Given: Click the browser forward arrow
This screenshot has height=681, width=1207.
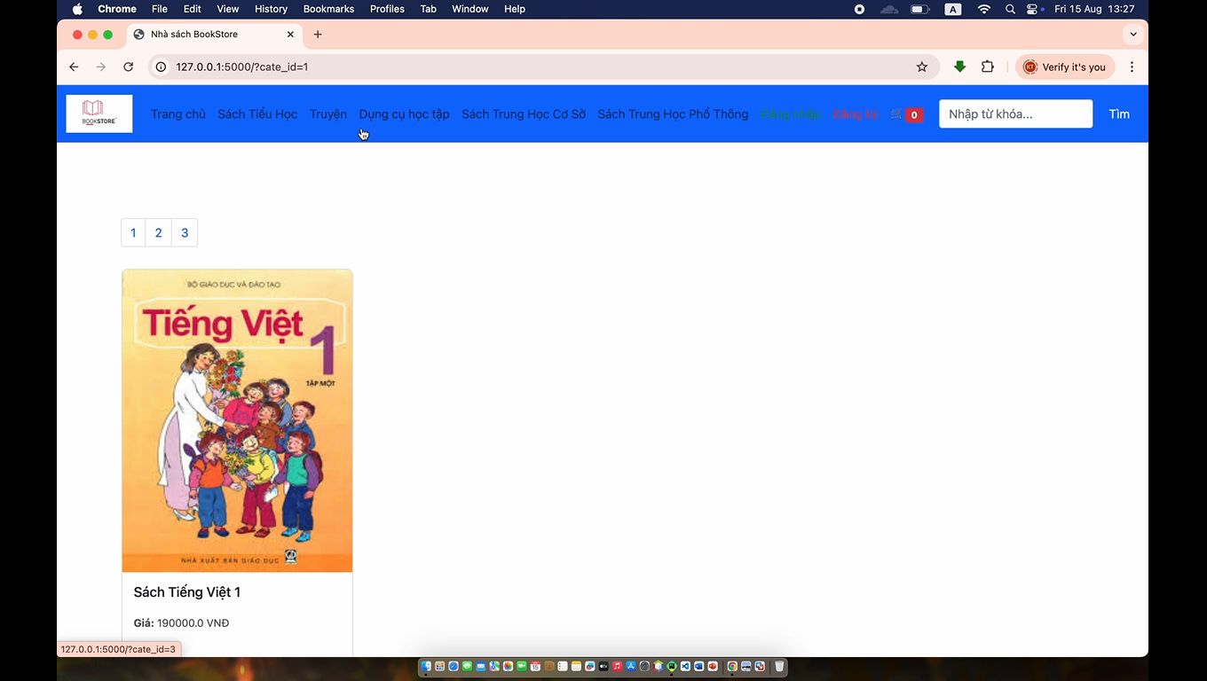Looking at the screenshot, I should 101,67.
